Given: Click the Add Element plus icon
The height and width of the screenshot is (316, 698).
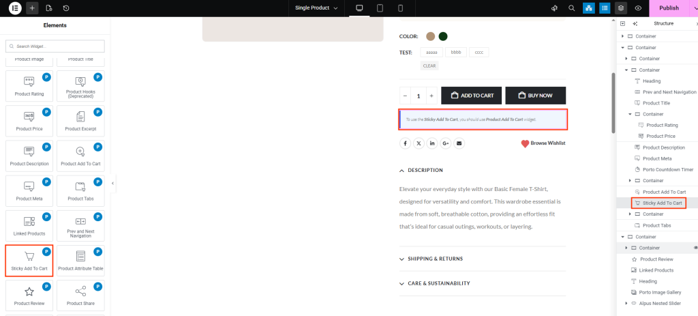Looking at the screenshot, I should 33,8.
